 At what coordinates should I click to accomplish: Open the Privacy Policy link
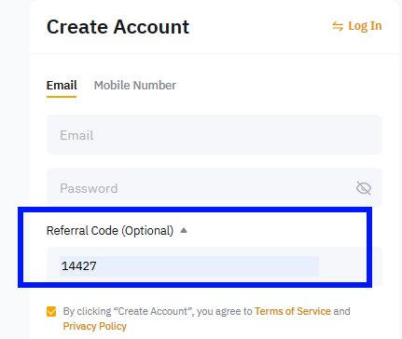coord(95,326)
